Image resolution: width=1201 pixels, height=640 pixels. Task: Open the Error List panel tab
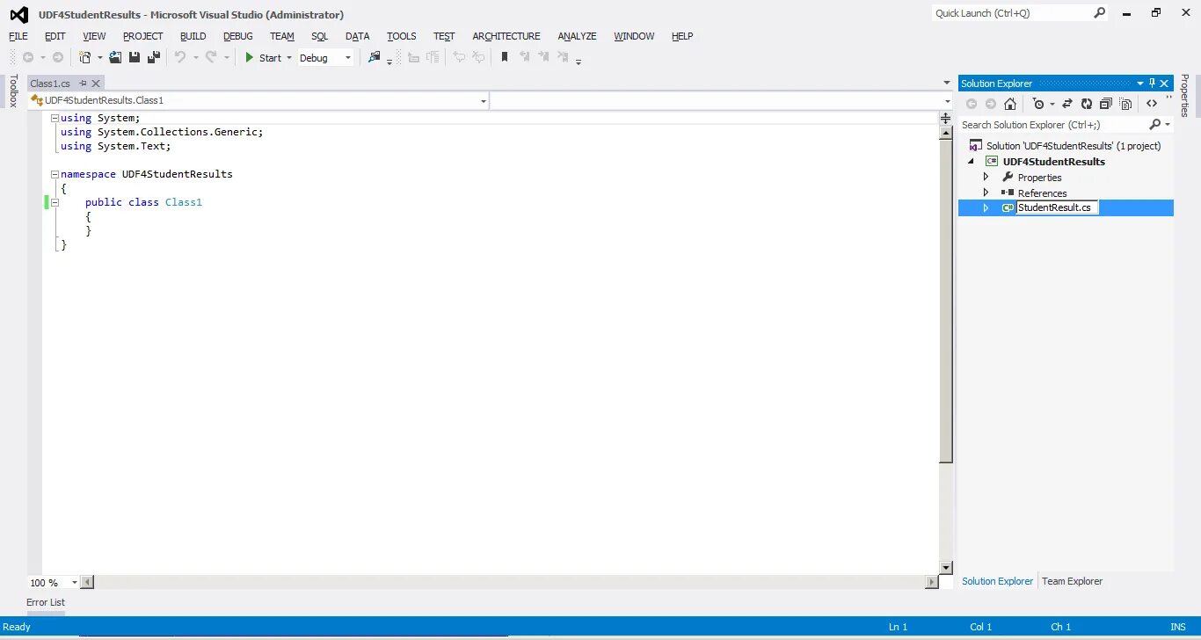click(46, 602)
